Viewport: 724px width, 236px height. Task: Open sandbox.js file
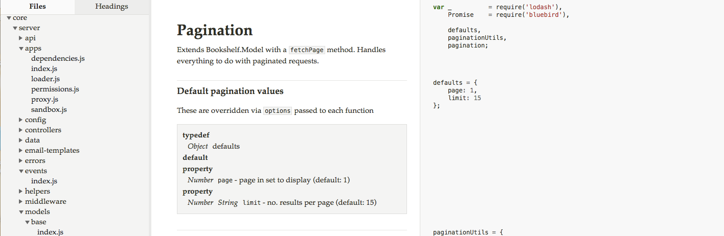coord(49,110)
